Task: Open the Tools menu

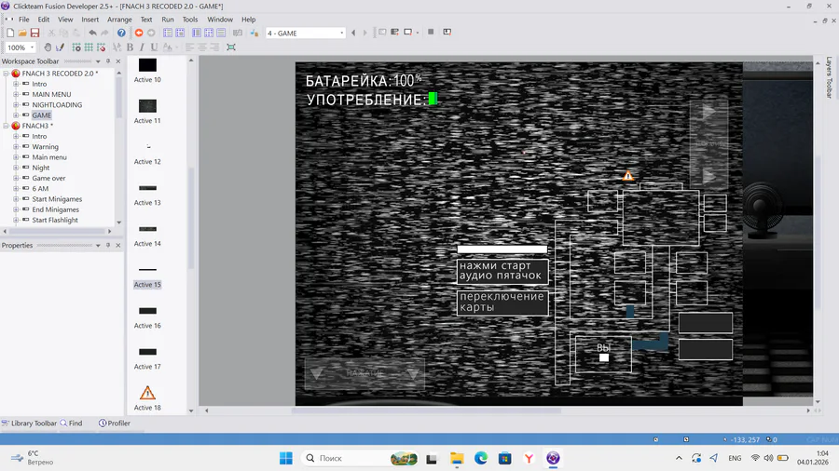Action: pyautogui.click(x=190, y=20)
